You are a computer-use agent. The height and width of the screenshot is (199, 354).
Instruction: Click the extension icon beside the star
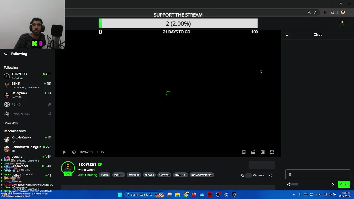(325, 12)
